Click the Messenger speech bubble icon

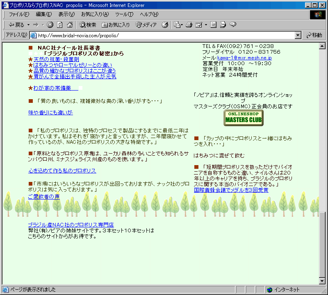coord(233,25)
